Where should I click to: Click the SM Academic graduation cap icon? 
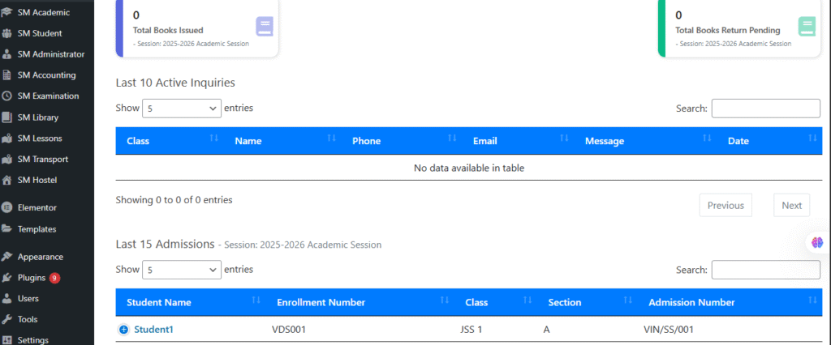[x=7, y=12]
